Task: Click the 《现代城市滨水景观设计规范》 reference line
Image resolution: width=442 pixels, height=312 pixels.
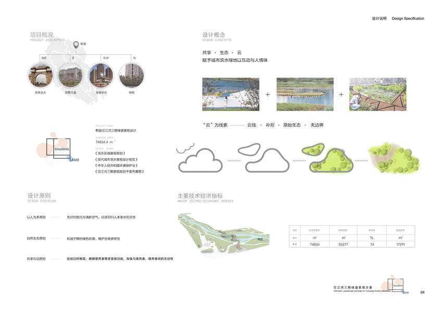Action: pos(116,159)
